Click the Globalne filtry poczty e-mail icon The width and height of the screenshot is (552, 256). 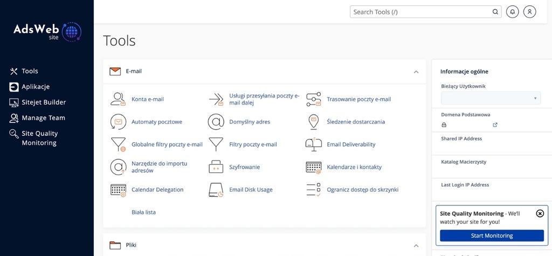(118, 144)
